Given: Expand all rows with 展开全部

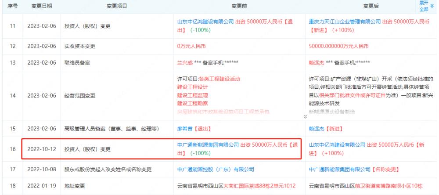Looking at the screenshot, I should click(x=425, y=6).
